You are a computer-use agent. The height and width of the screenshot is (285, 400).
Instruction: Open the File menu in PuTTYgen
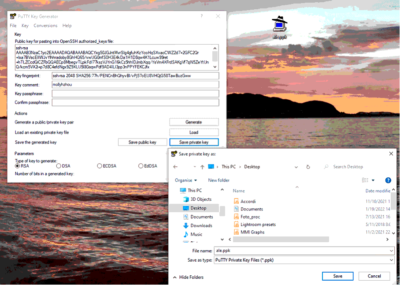click(x=13, y=26)
